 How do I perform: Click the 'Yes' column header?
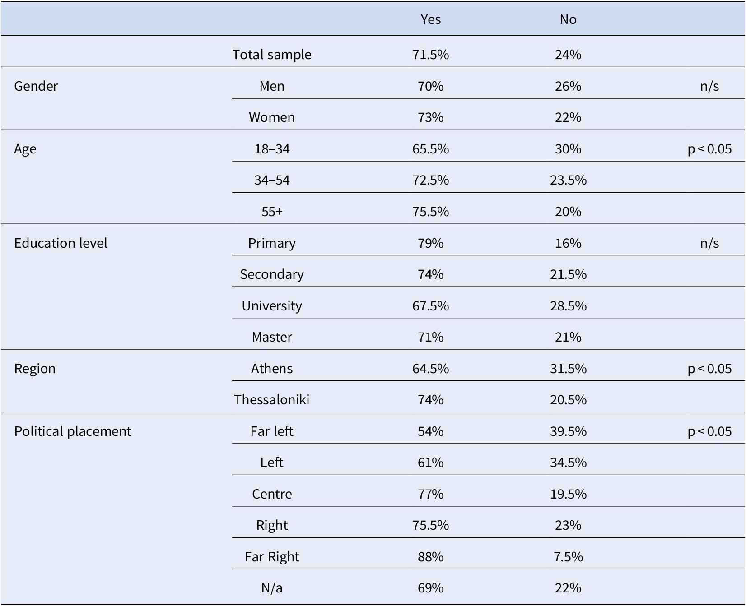[430, 19]
